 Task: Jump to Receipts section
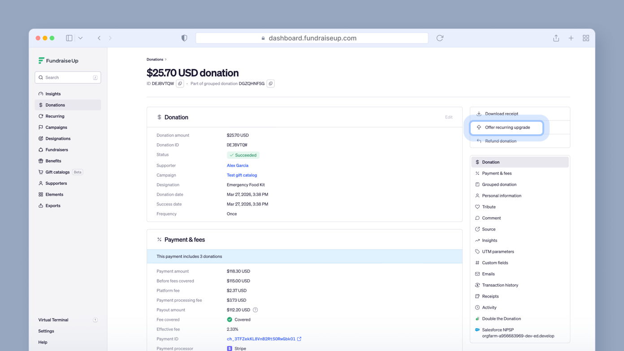point(520,296)
